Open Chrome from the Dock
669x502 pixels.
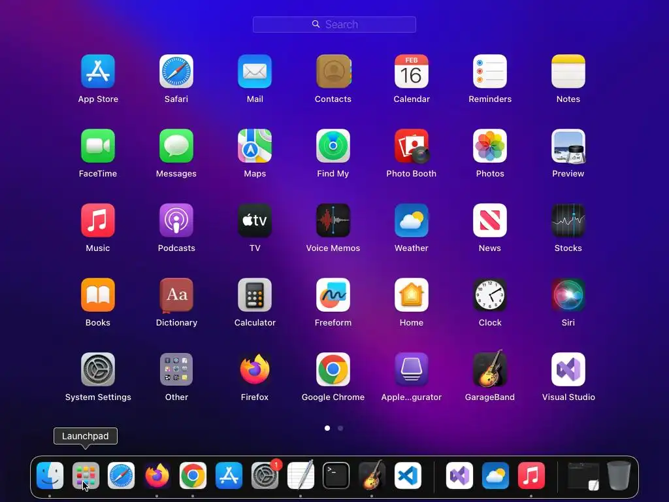click(193, 476)
